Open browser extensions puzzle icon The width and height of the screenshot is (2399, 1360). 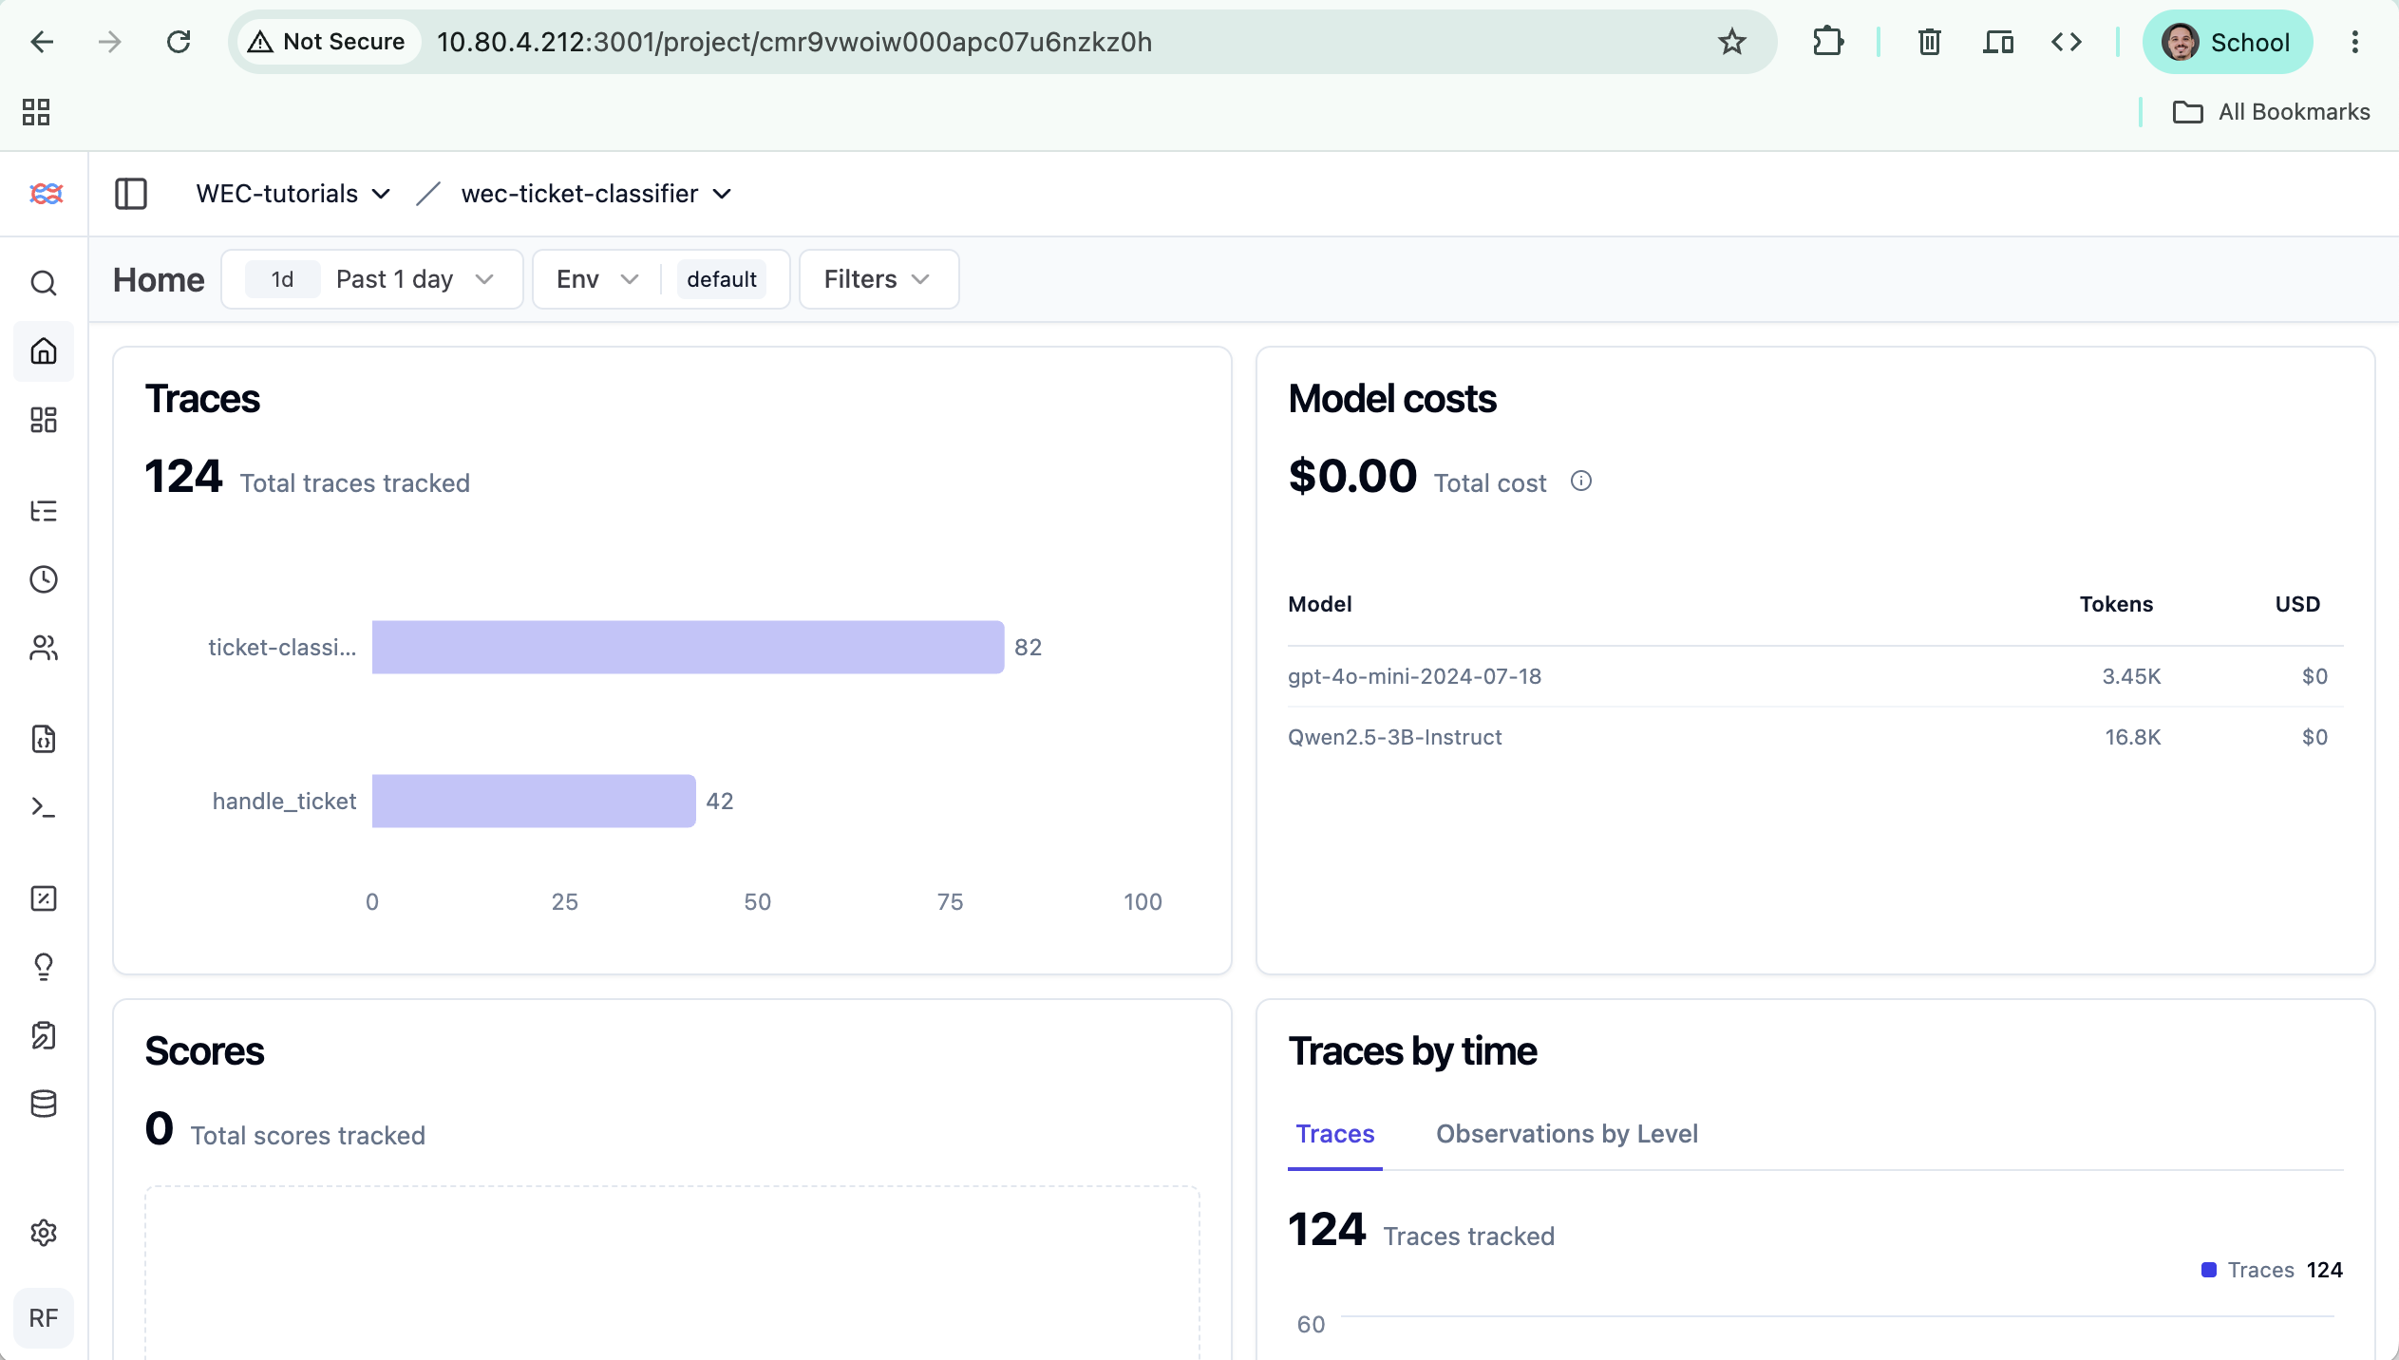1827,42
